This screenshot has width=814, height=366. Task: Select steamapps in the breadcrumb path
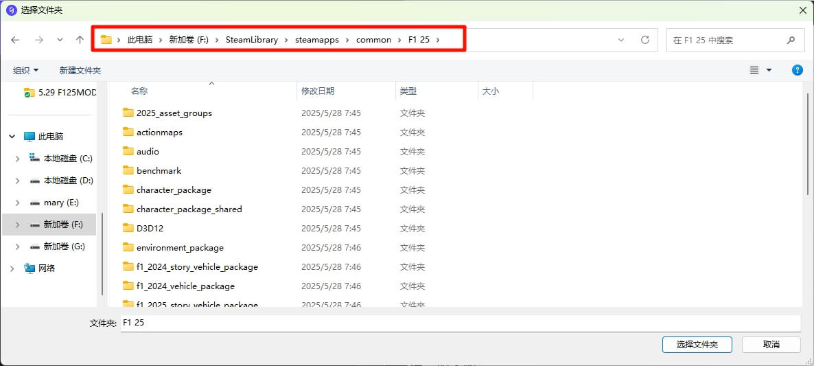(x=317, y=39)
